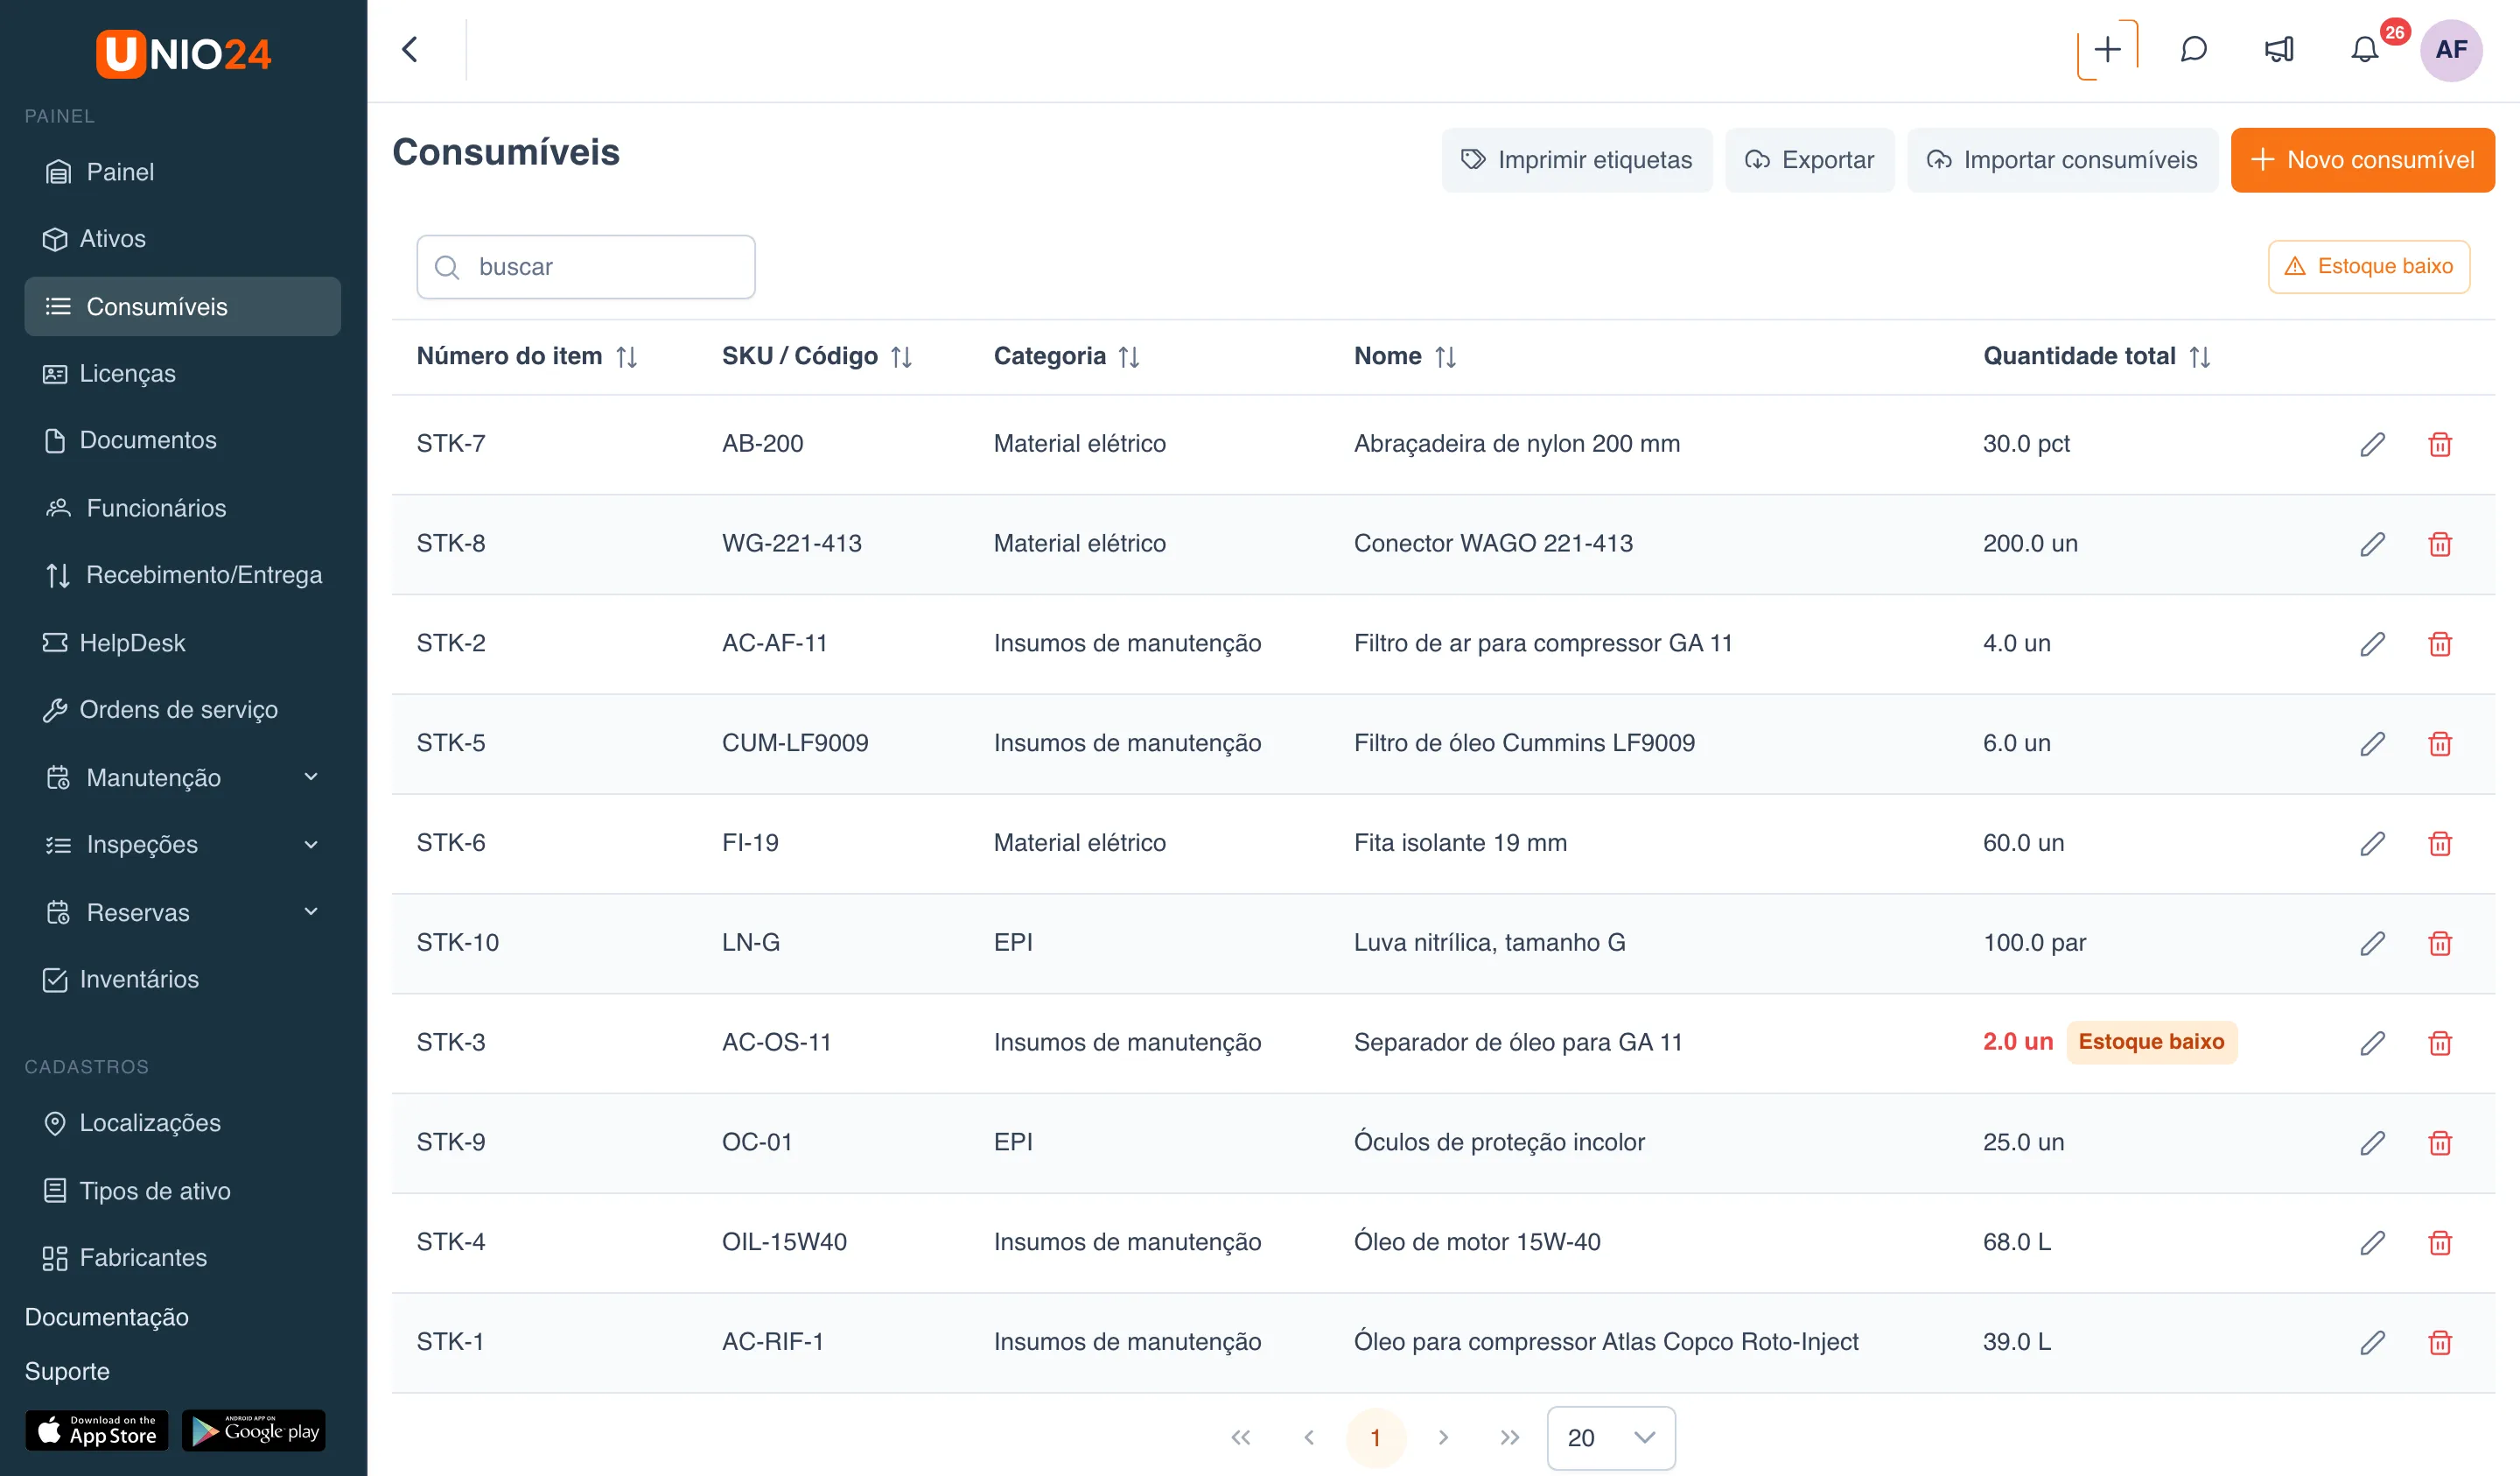Toggle the Estoque baixo filter
The image size is (2520, 1476).
[2368, 266]
